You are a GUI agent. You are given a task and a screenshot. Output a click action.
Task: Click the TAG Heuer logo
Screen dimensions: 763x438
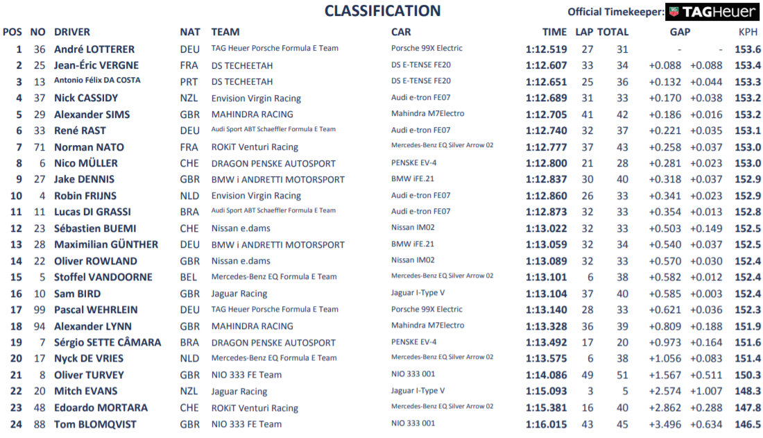tap(712, 12)
